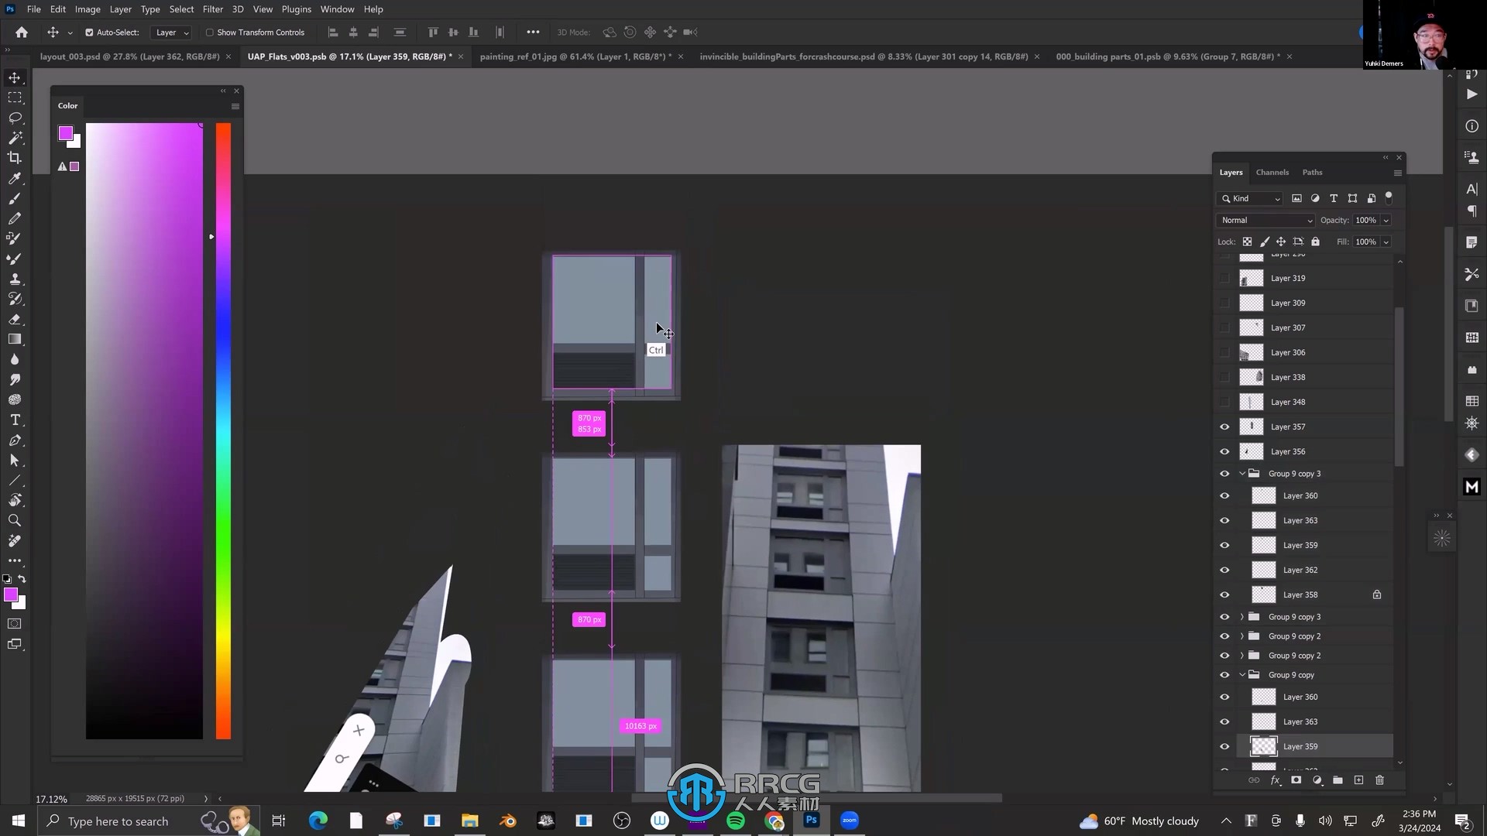Click the Lasso selection tool
The height and width of the screenshot is (836, 1487).
14,118
